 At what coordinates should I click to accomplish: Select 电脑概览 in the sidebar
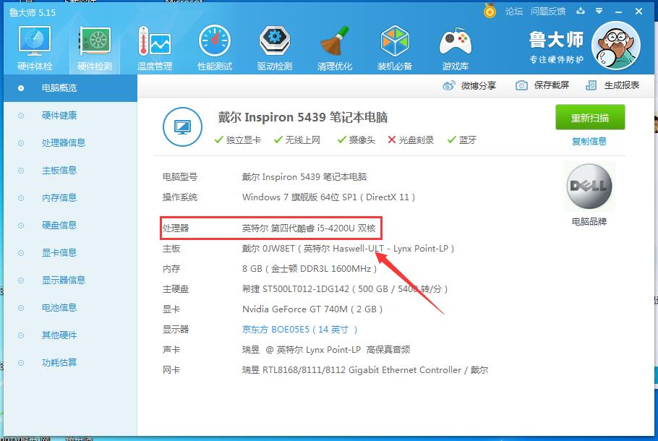[70, 87]
